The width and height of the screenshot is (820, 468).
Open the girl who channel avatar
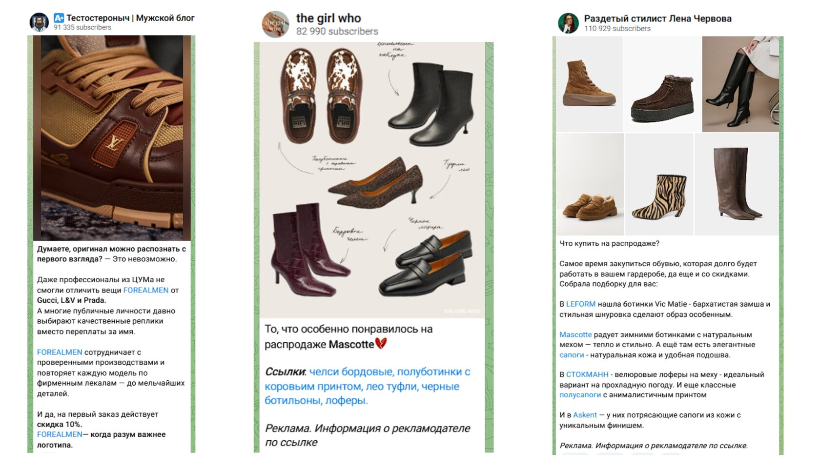tap(275, 24)
